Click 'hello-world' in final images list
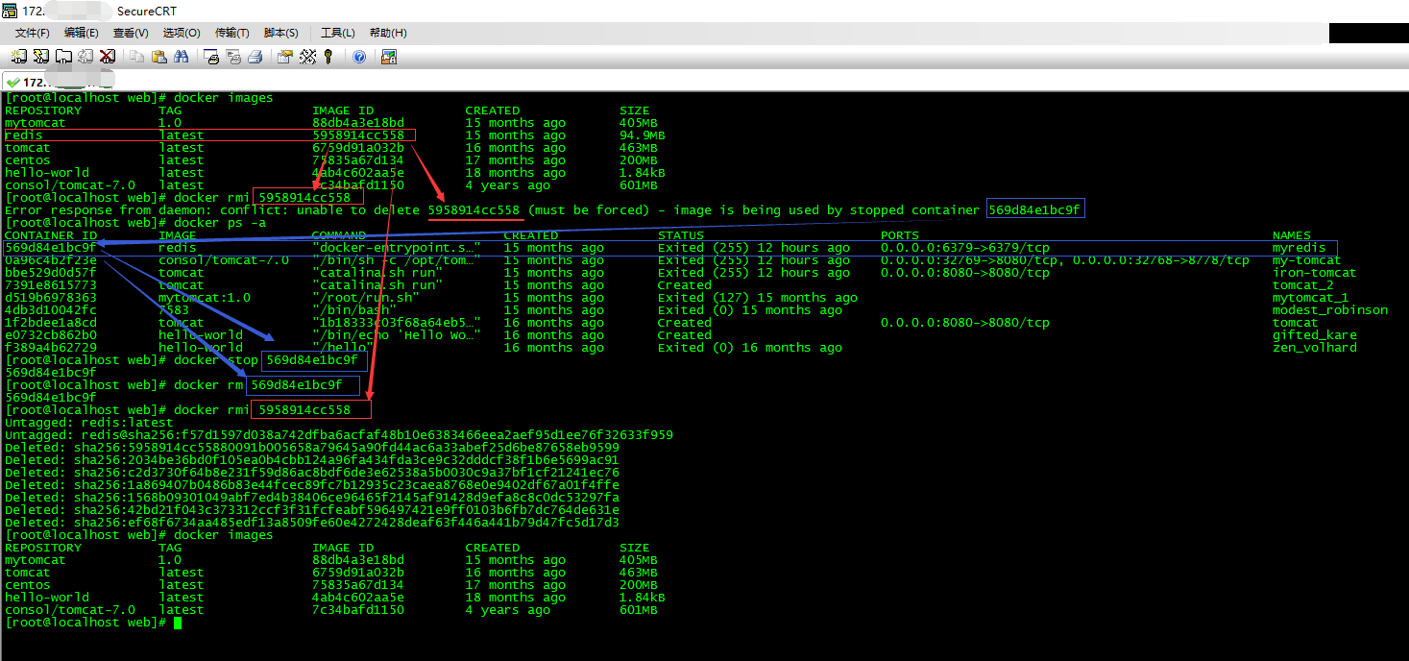Image resolution: width=1409 pixels, height=661 pixels. tap(47, 598)
